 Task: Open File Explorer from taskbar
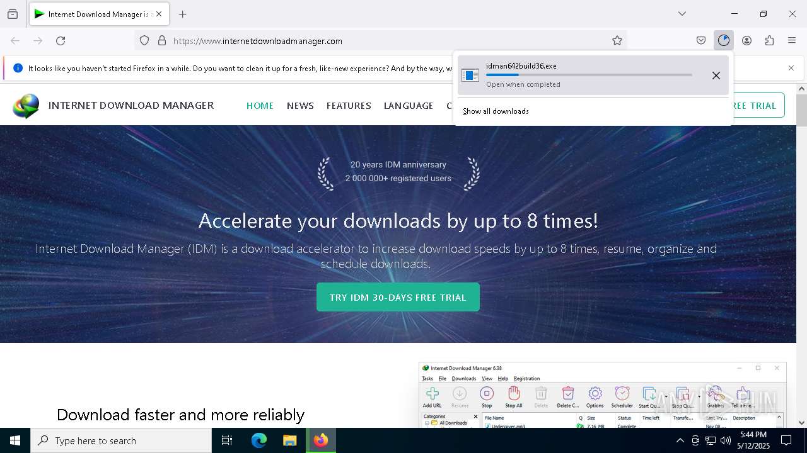(289, 440)
